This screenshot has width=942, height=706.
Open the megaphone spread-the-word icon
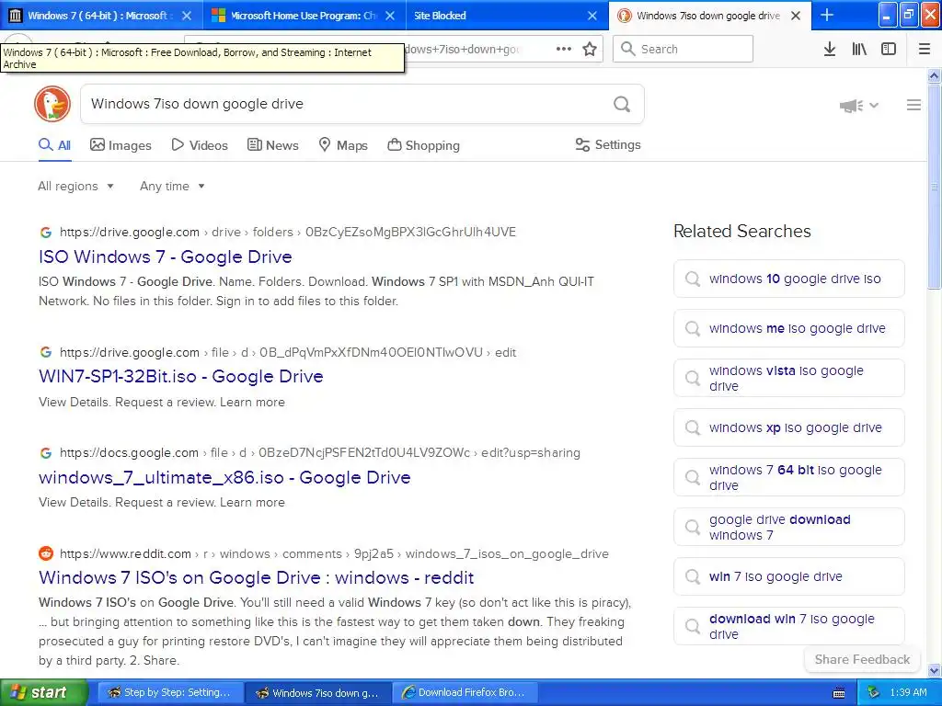pyautogui.click(x=851, y=106)
